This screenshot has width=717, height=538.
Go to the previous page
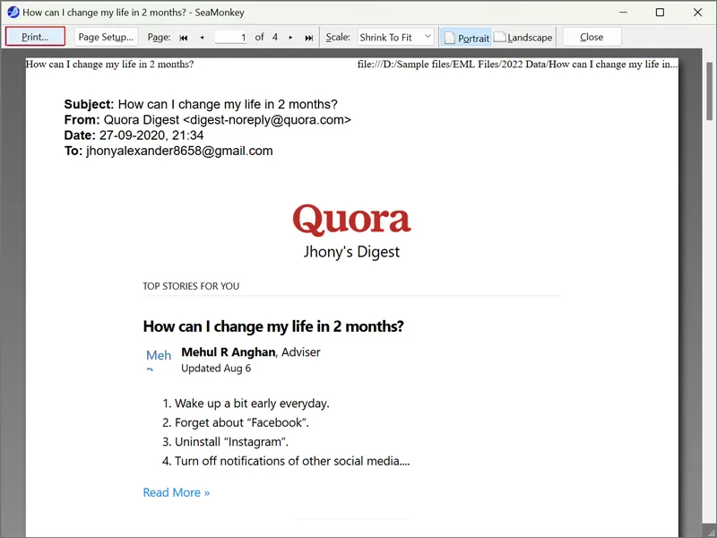pyautogui.click(x=203, y=38)
